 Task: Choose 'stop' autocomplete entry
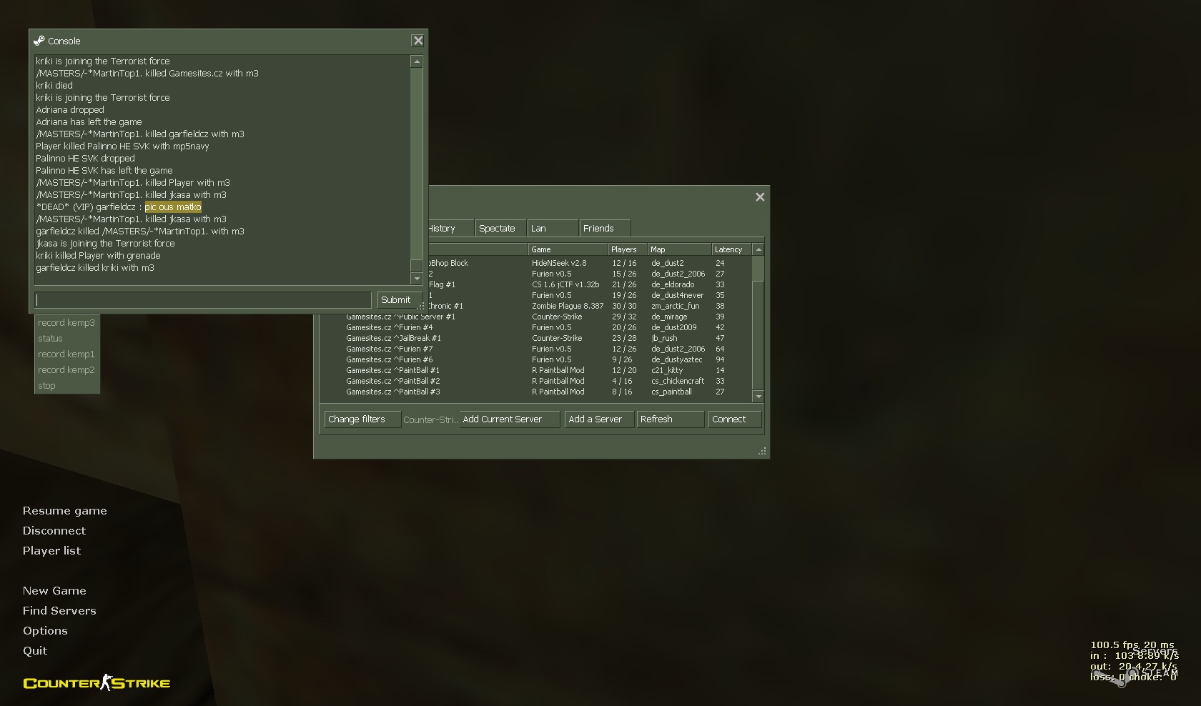coord(66,386)
